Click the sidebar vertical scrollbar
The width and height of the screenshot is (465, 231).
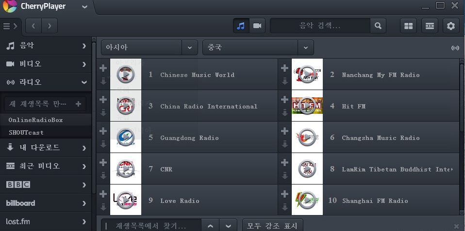pyautogui.click(x=94, y=118)
